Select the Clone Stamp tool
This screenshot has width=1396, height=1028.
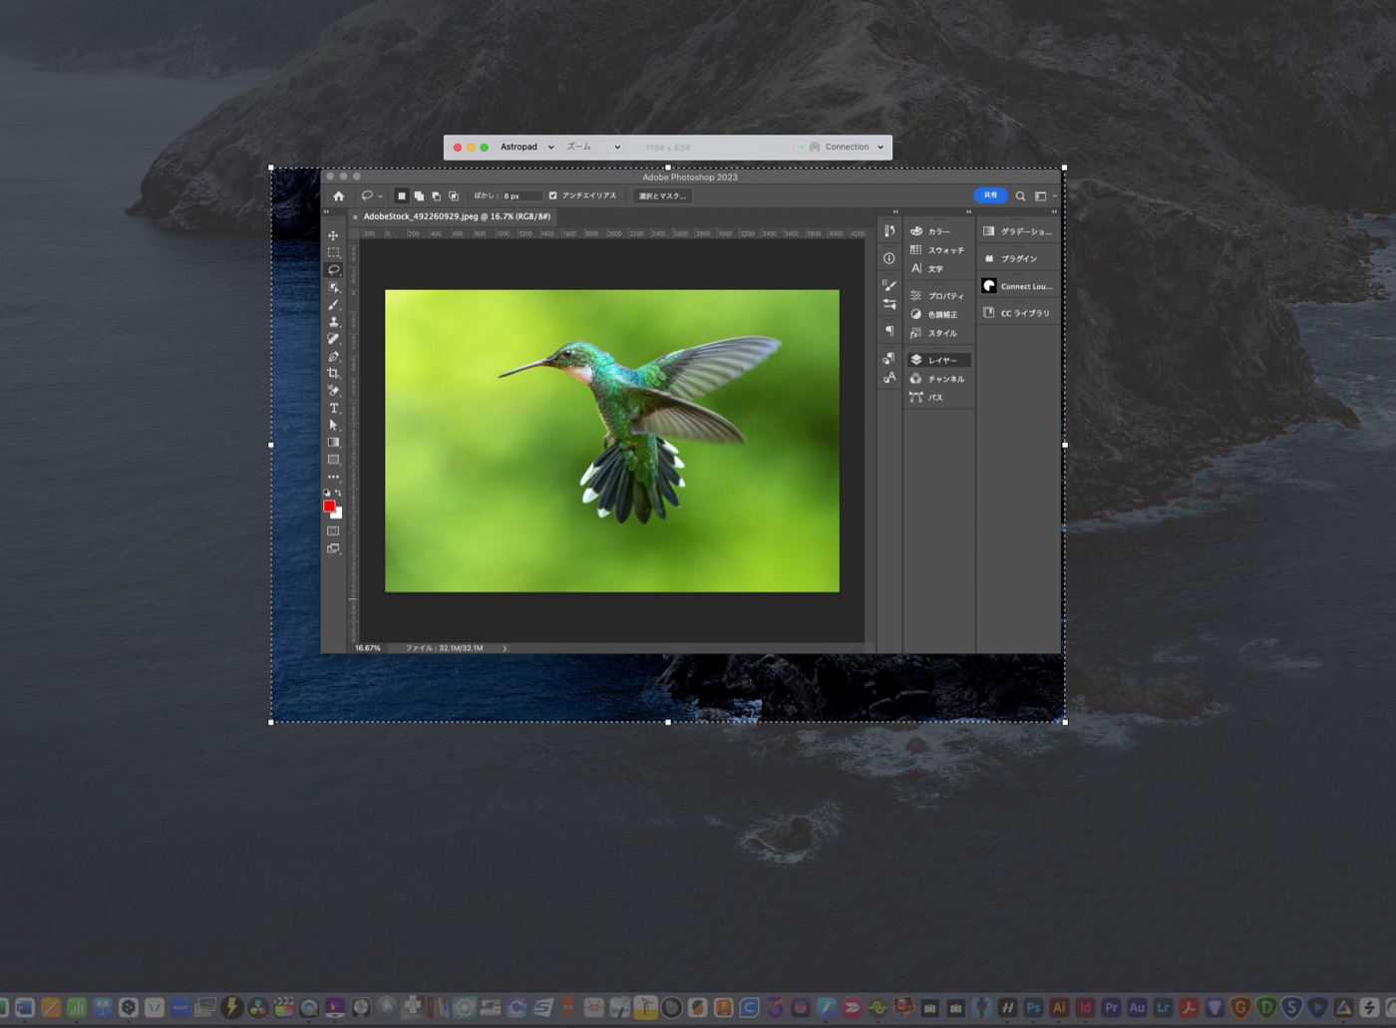click(333, 322)
